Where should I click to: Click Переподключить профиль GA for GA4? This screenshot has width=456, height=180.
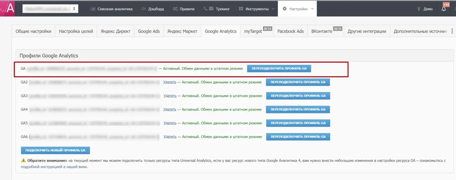[298, 109]
